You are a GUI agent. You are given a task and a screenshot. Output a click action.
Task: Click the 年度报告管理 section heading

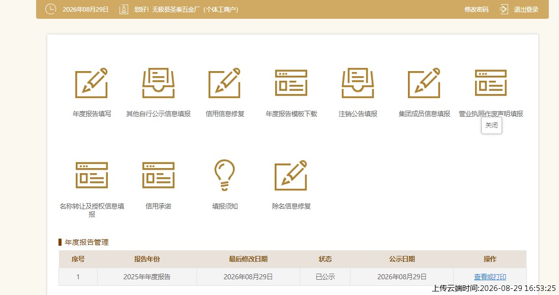(x=86, y=242)
